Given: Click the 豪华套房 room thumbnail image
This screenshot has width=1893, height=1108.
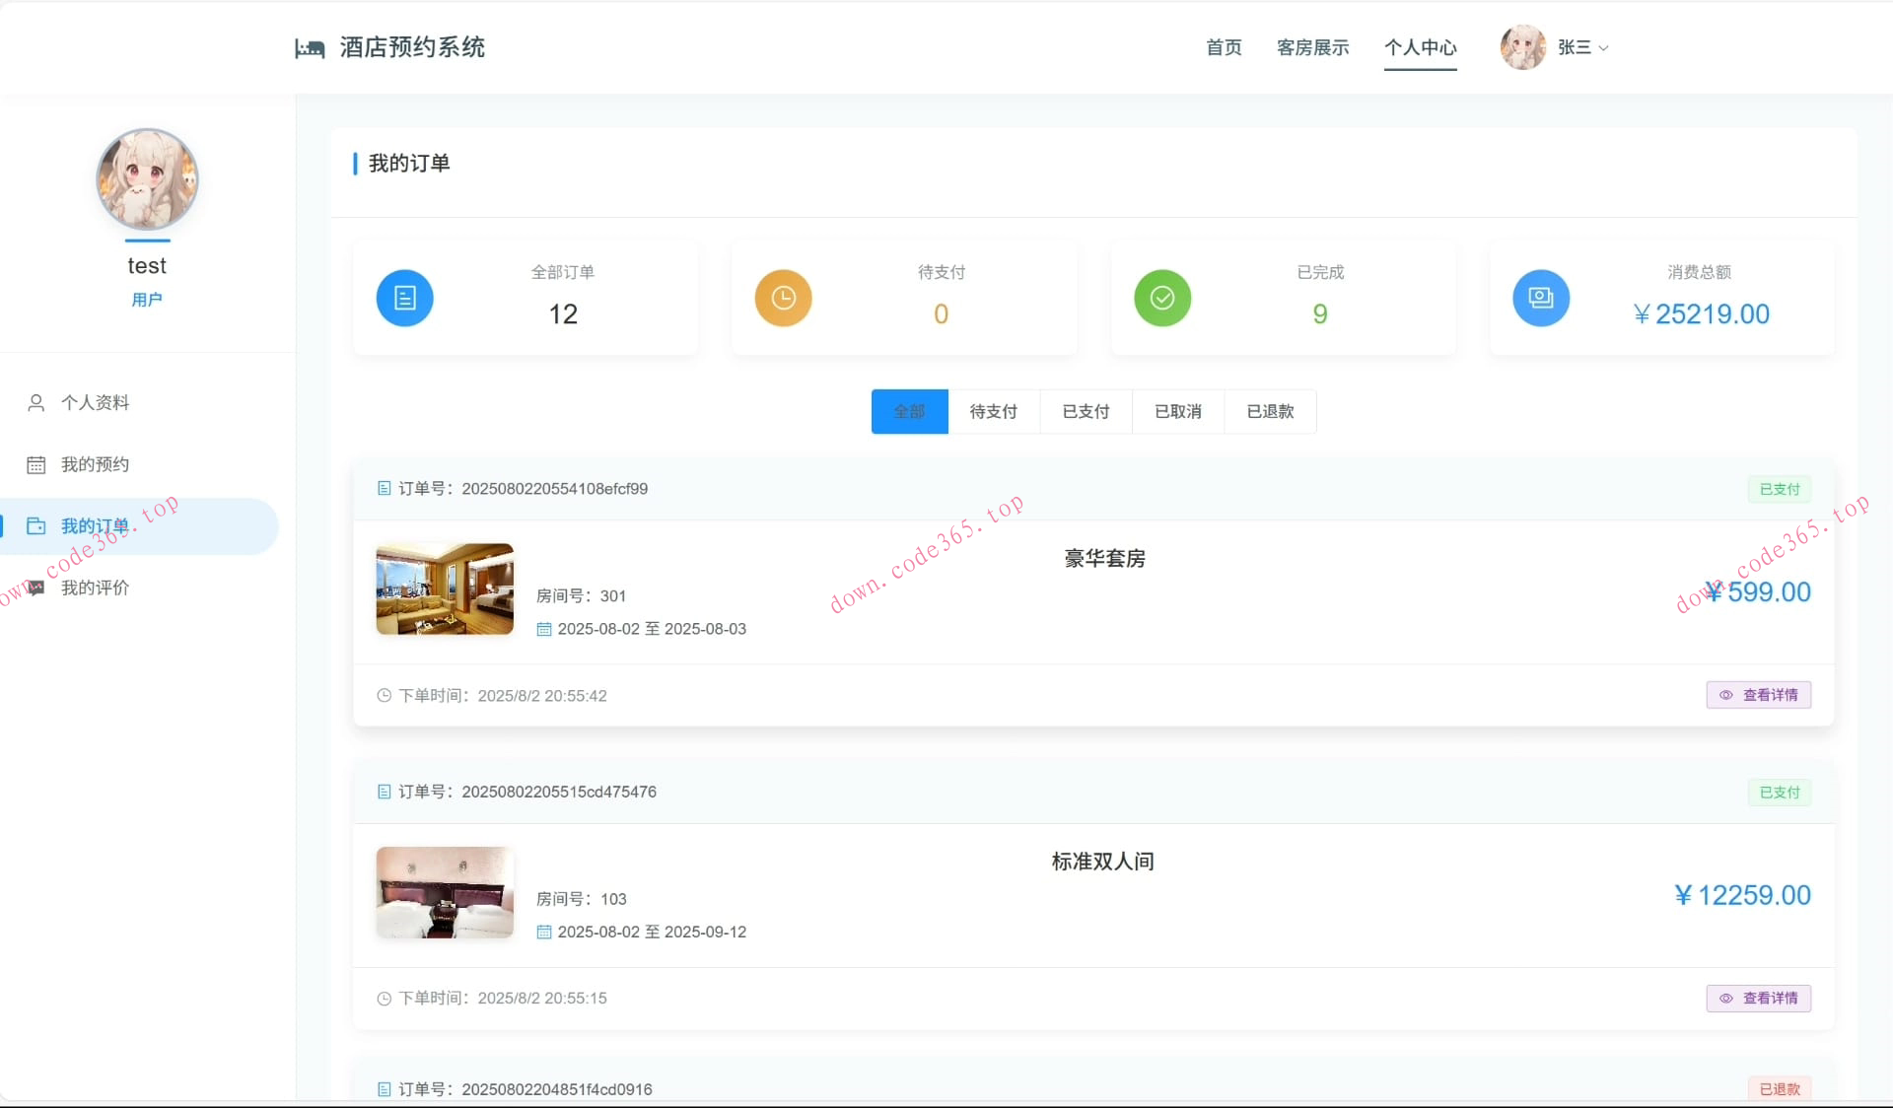Looking at the screenshot, I should coord(444,589).
